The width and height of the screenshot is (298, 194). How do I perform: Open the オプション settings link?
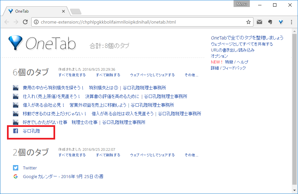click(x=219, y=56)
